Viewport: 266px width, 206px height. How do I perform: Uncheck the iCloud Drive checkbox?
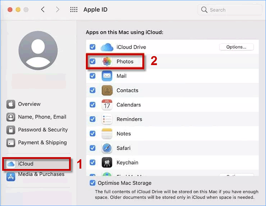(92, 47)
